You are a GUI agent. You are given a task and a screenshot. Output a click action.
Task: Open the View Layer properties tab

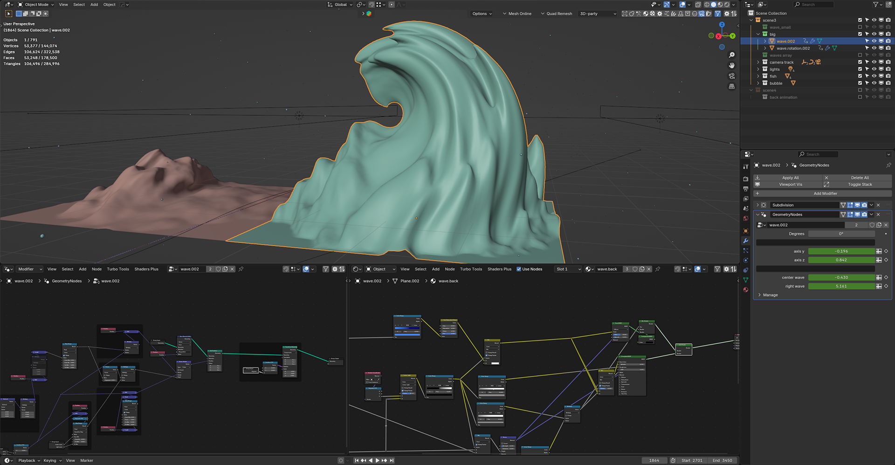[745, 199]
